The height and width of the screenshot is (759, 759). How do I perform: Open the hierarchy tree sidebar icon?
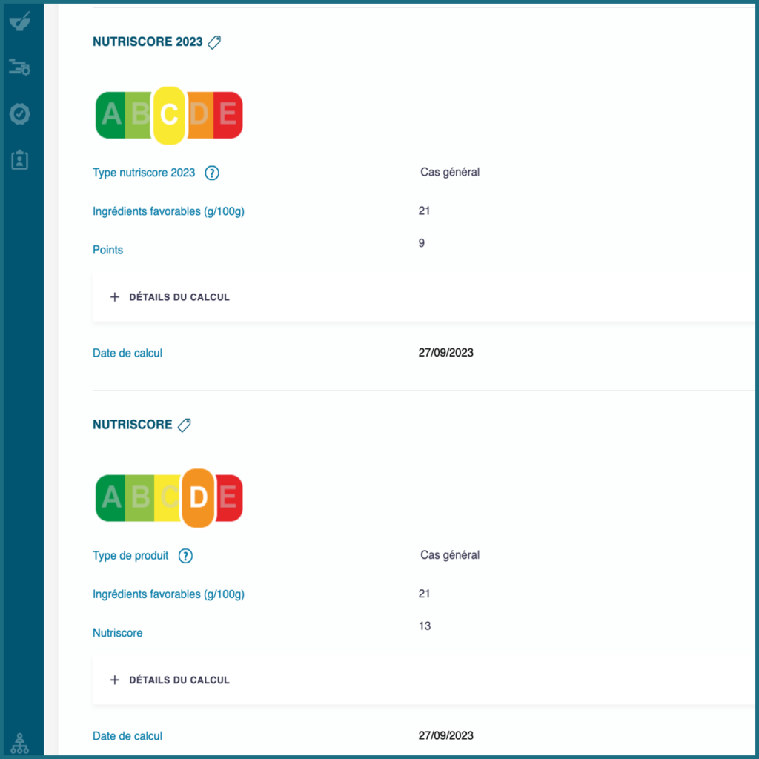tap(20, 743)
